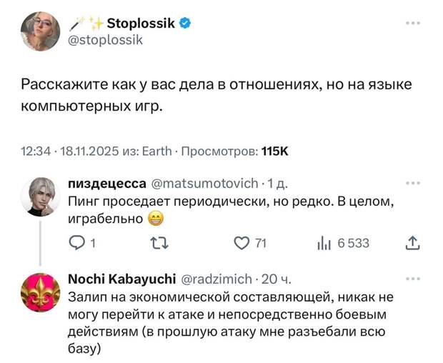Open Stoplossik's profile picture
This screenshot has height=363, width=443.
[x=41, y=31]
